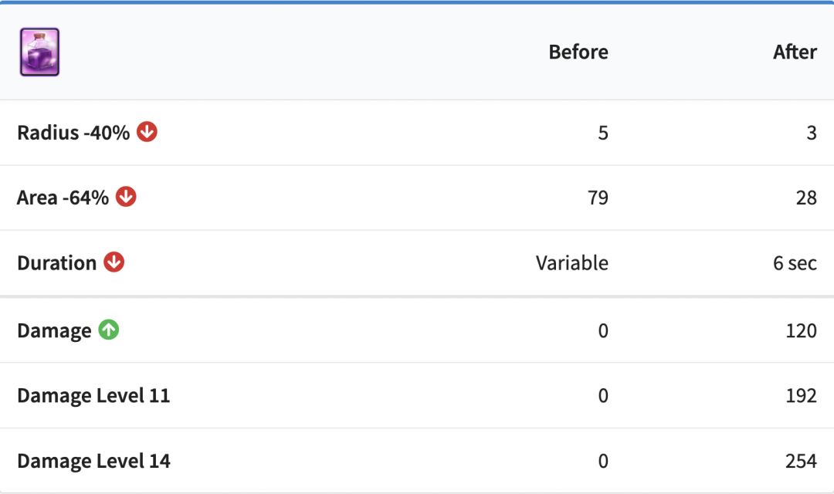This screenshot has width=834, height=494.
Task: Click the Radius -40% row label
Action: (73, 133)
